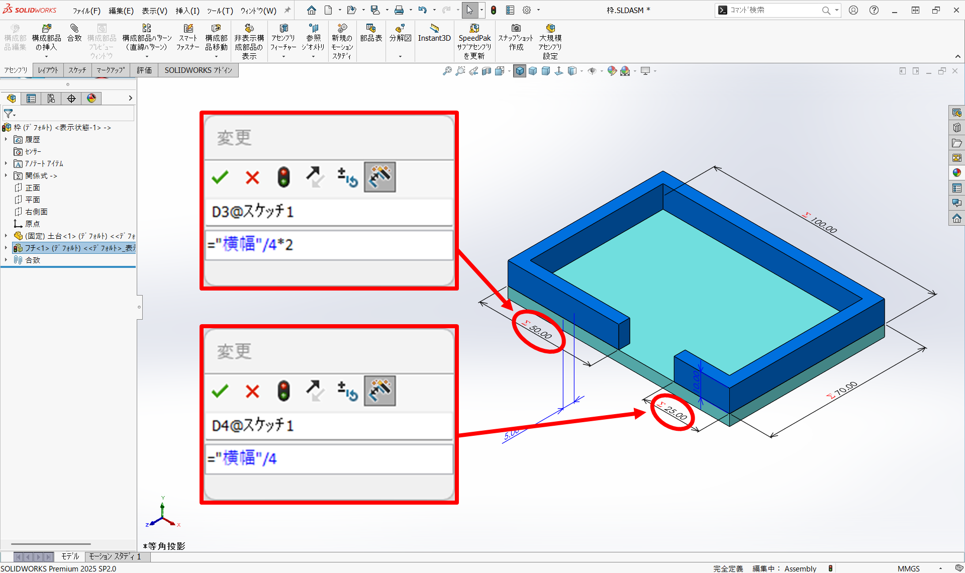Open the DisplayManager appearance tab icon
Viewport: 965px width, 573px height.
[x=91, y=99]
